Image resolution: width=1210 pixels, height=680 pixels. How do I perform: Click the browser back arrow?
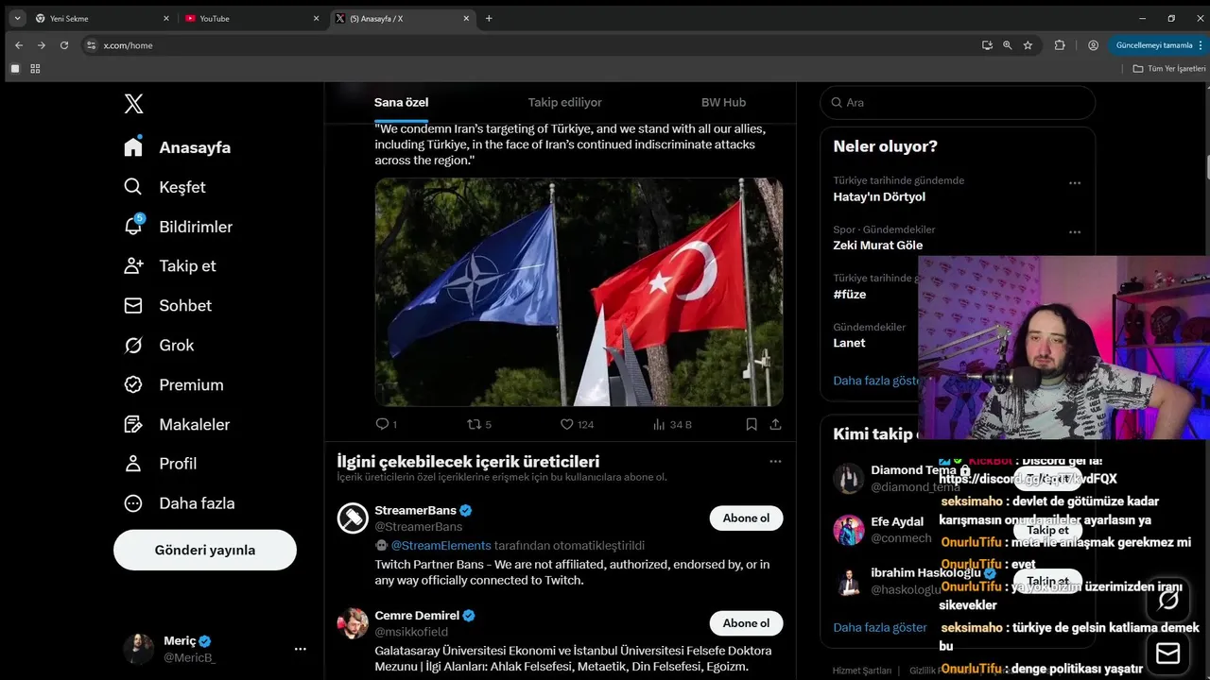(x=19, y=44)
